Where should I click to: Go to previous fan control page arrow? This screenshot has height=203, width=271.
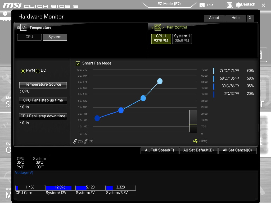(152, 27)
